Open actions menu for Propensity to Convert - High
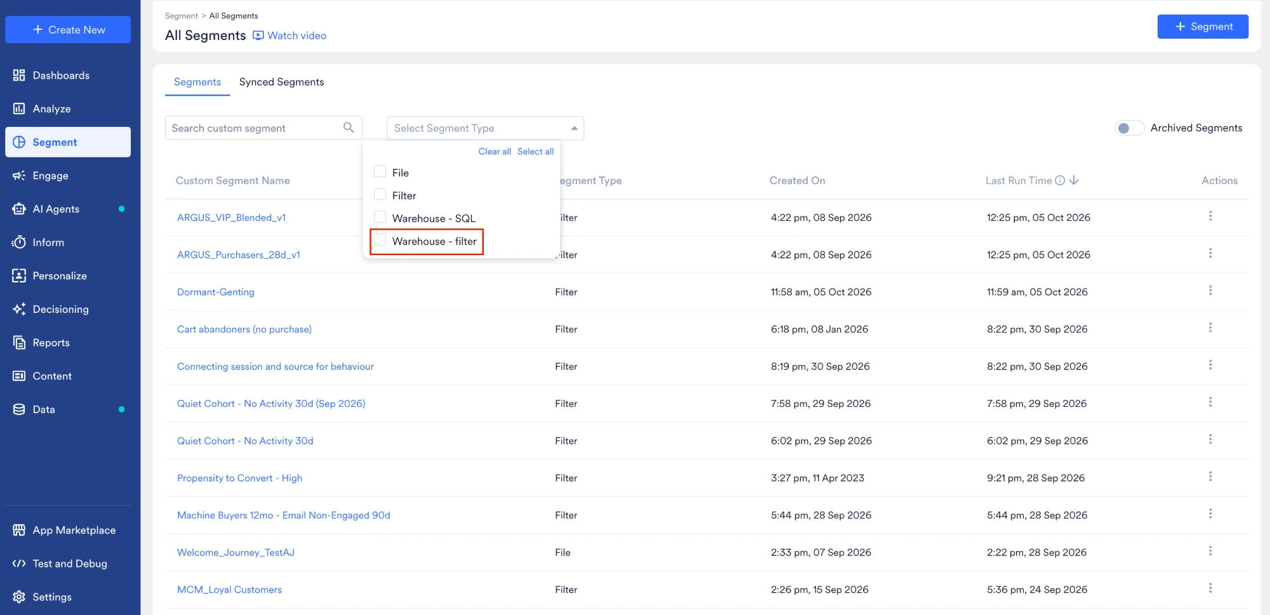The image size is (1270, 615). [x=1210, y=477]
